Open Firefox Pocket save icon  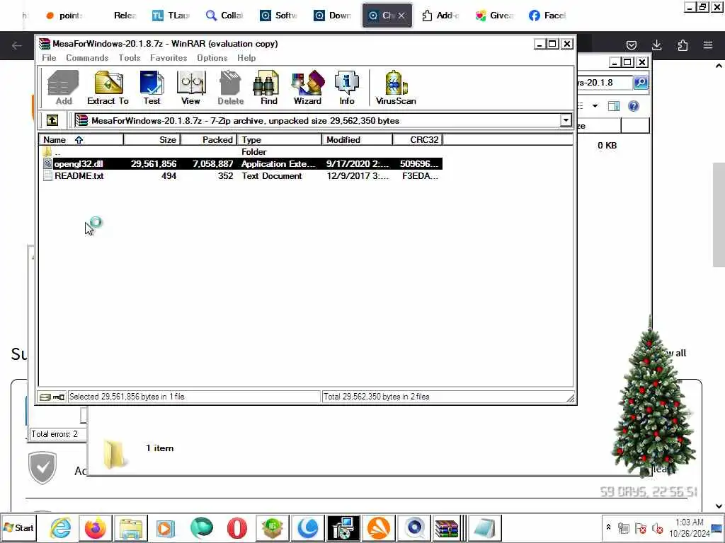tap(631, 45)
